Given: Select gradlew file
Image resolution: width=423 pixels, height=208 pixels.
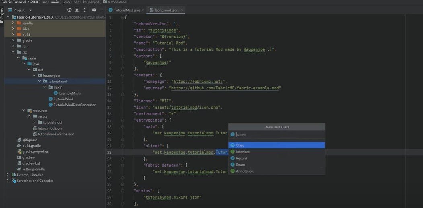Looking at the screenshot, I should pos(28,157).
